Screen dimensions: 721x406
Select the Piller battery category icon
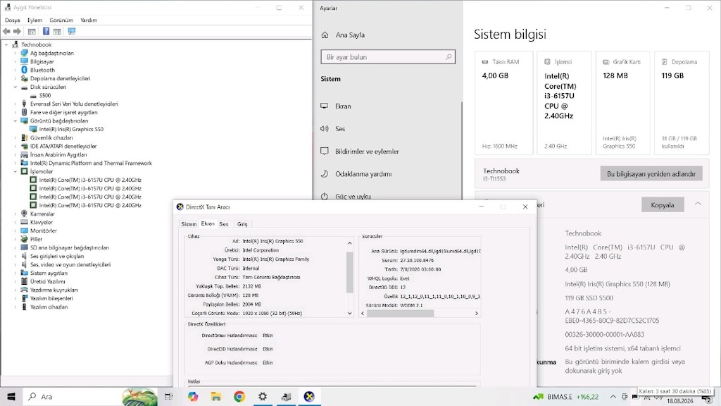25,239
